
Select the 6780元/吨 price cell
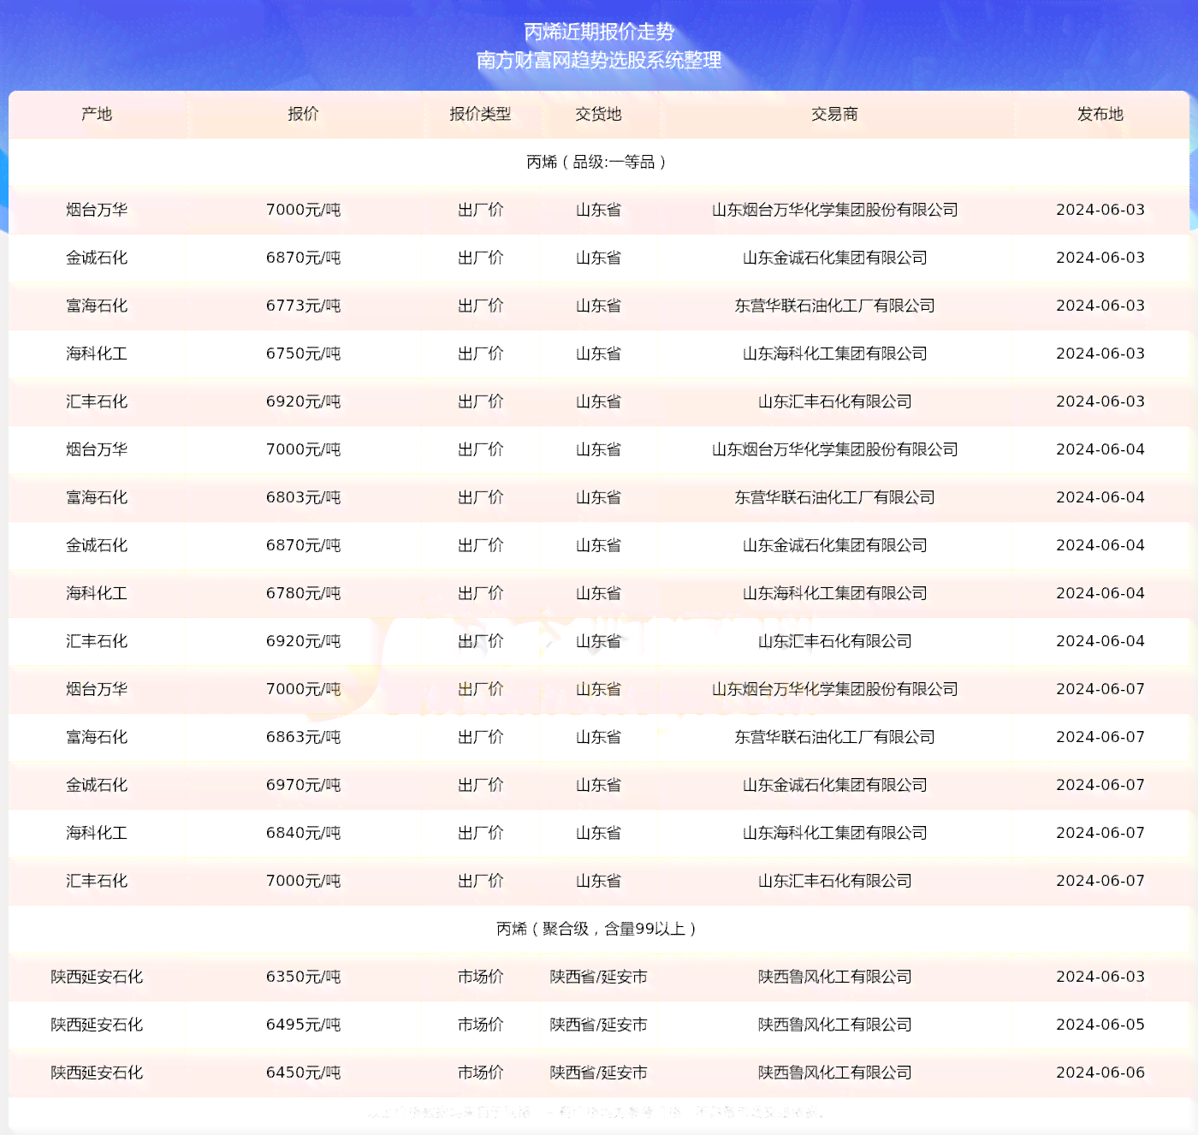coord(303,593)
